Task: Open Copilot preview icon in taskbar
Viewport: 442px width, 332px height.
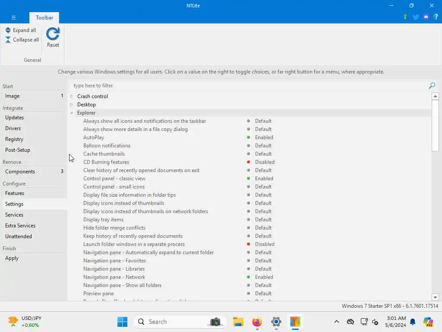Action: click(x=428, y=322)
